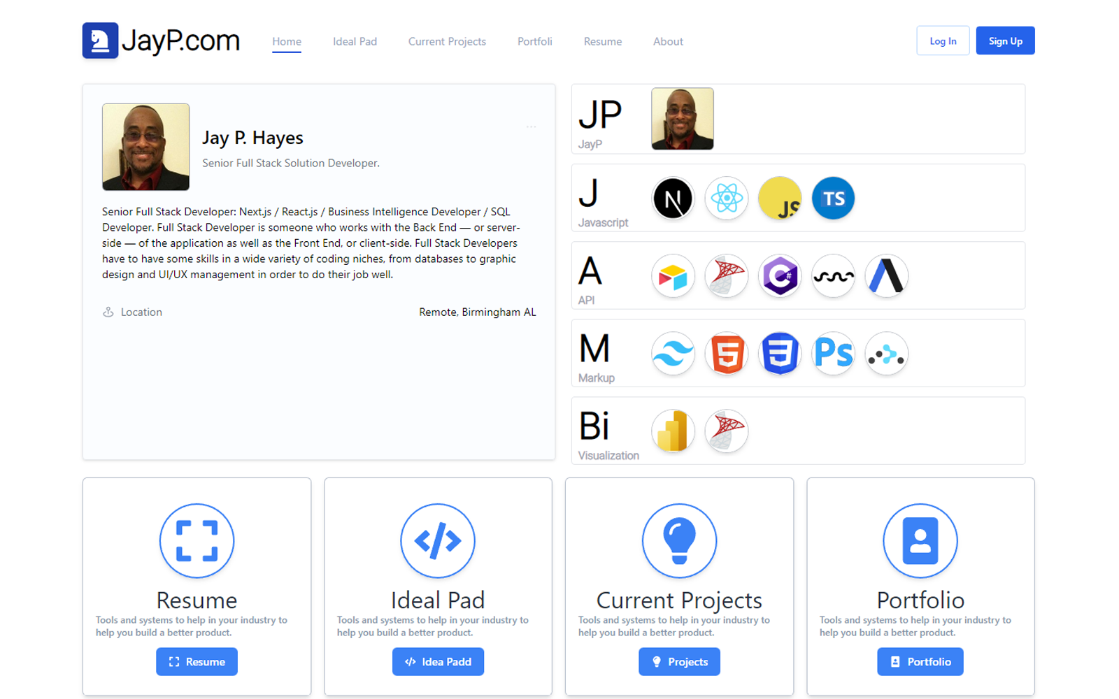This screenshot has width=1119, height=699.
Task: Click the Log In button
Action: point(942,41)
